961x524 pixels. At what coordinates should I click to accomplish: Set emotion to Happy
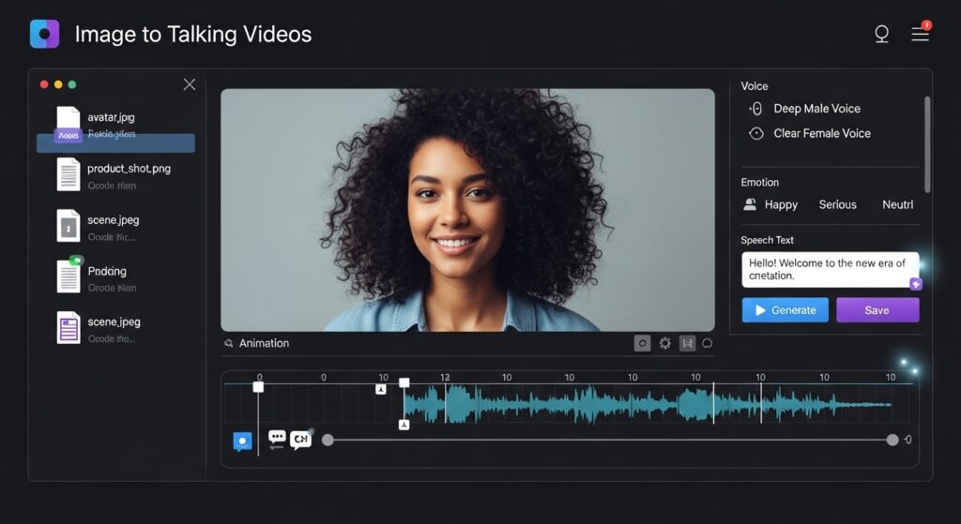click(x=780, y=204)
